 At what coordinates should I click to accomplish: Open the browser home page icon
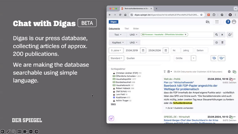tap(125, 15)
